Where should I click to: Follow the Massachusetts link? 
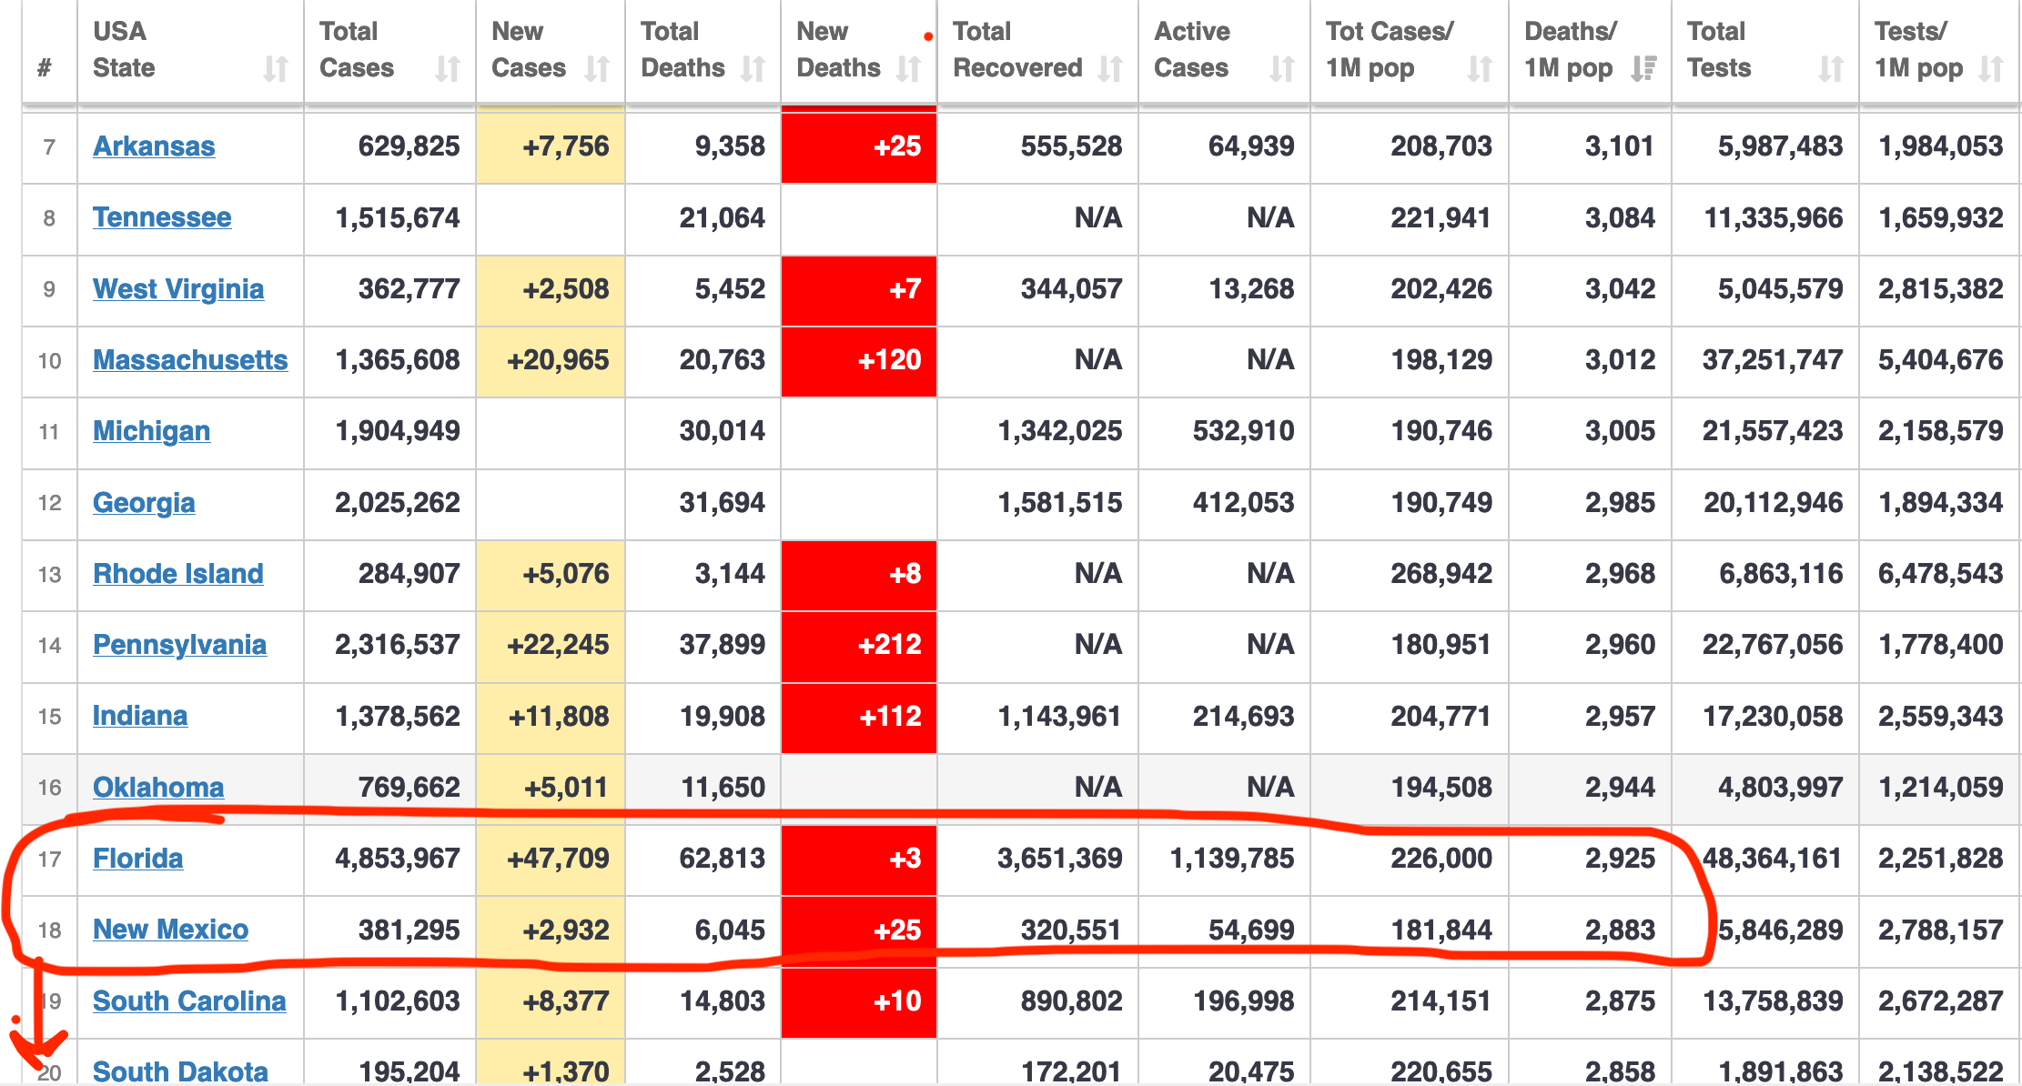[x=190, y=360]
